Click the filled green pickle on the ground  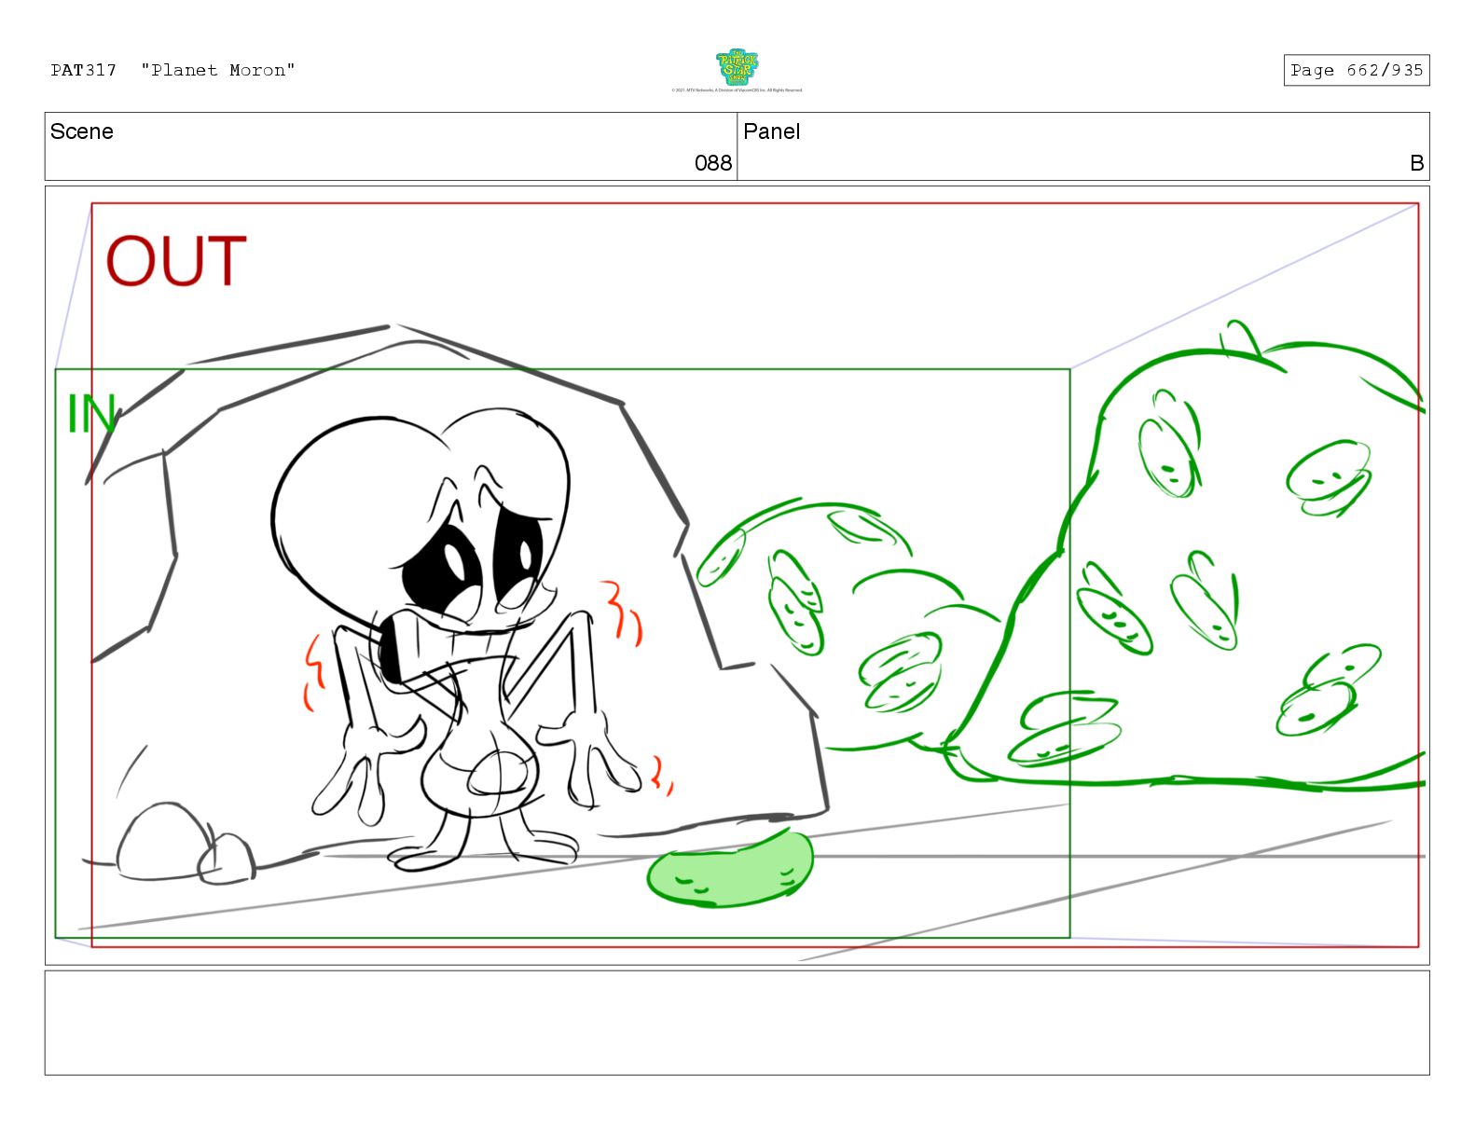[730, 868]
